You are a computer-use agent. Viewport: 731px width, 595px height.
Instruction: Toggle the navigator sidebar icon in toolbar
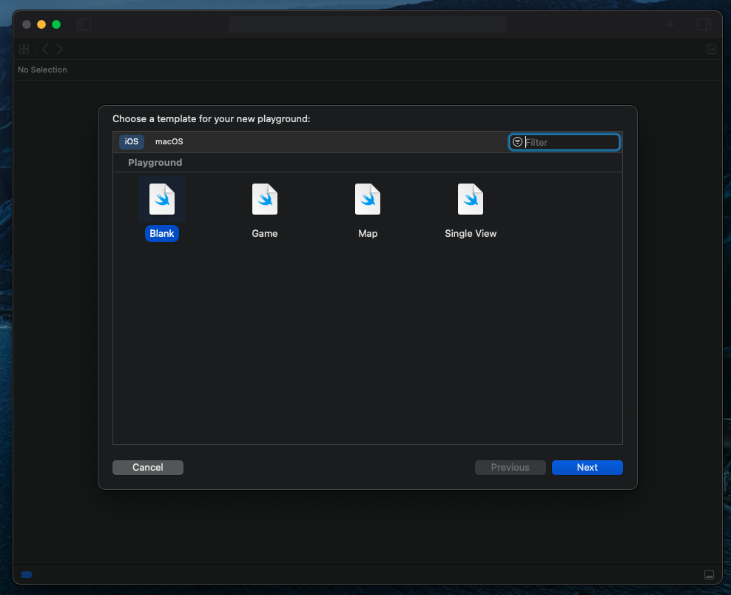pos(84,24)
